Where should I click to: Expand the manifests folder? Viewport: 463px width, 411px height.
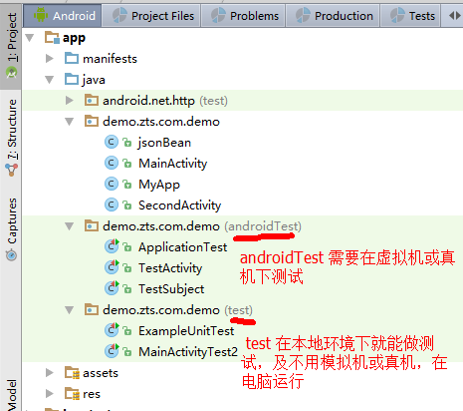50,58
